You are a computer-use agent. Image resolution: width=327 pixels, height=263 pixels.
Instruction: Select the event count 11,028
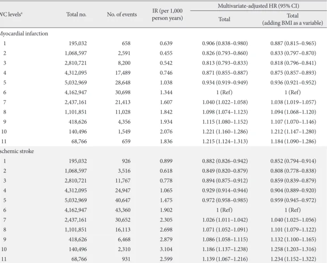click(x=123, y=112)
